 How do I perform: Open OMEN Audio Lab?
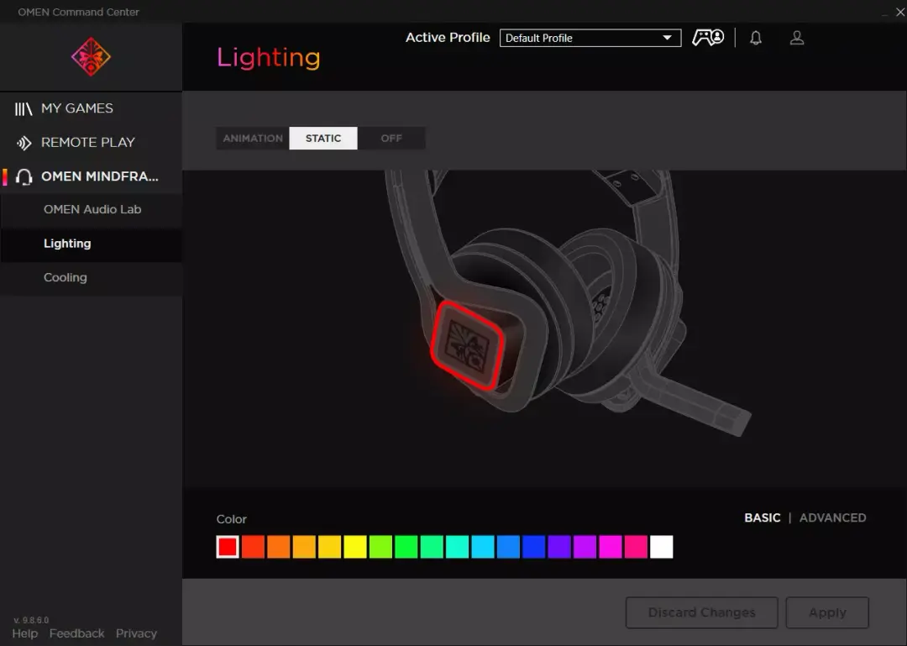92,209
